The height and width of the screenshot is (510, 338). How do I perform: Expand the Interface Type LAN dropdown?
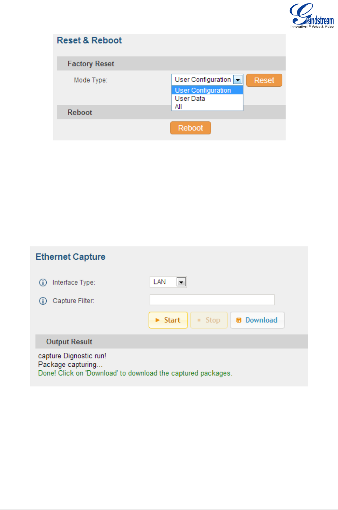pyautogui.click(x=181, y=282)
